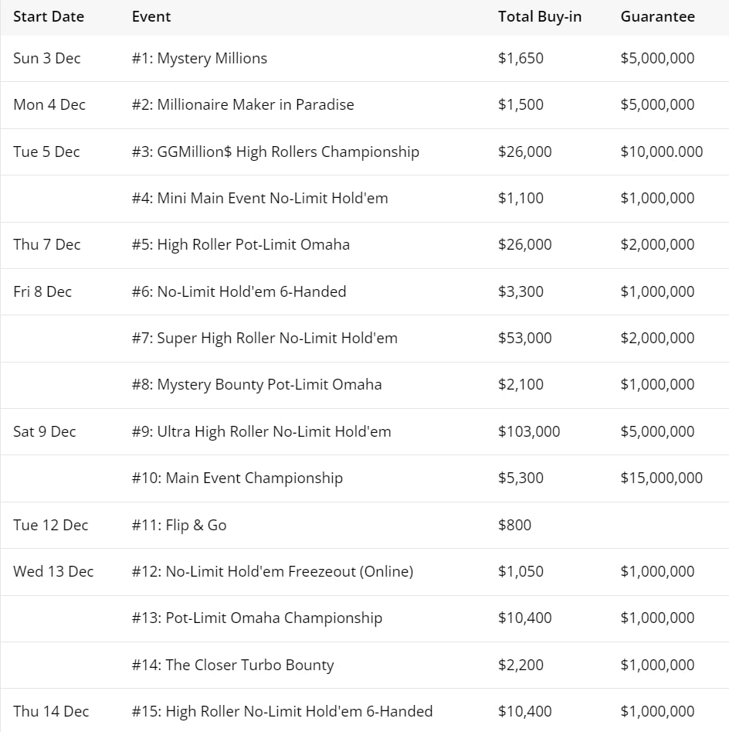729x732 pixels.
Task: Click The Closer Turbo Bounty event
Action: [232, 665]
